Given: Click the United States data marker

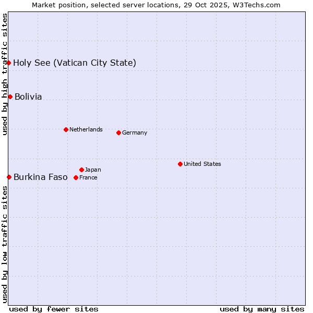Looking at the screenshot, I should pyautogui.click(x=180, y=164).
